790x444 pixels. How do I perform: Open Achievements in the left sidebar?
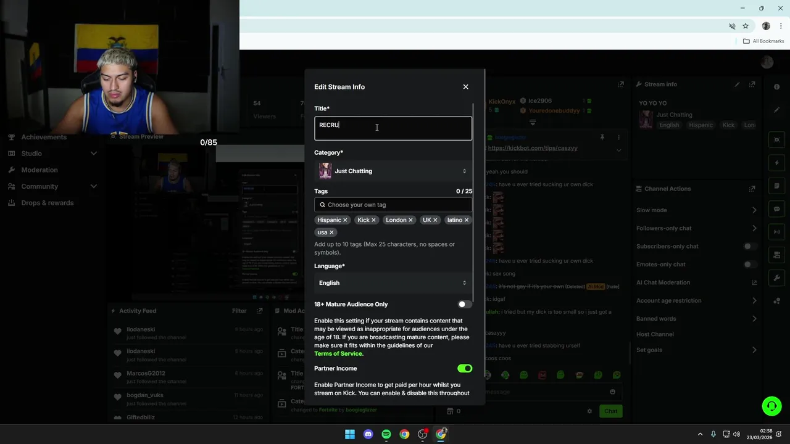[44, 137]
